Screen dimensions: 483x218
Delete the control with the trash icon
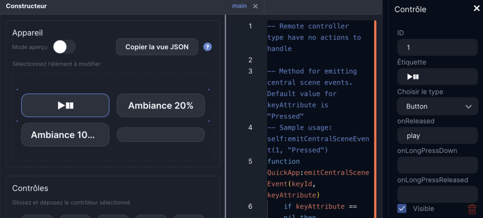pyautogui.click(x=472, y=209)
